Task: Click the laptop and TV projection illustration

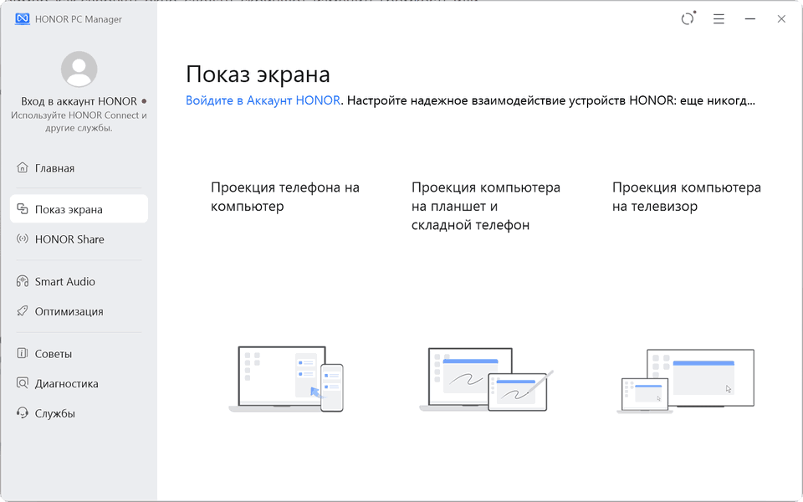Action: [686, 382]
